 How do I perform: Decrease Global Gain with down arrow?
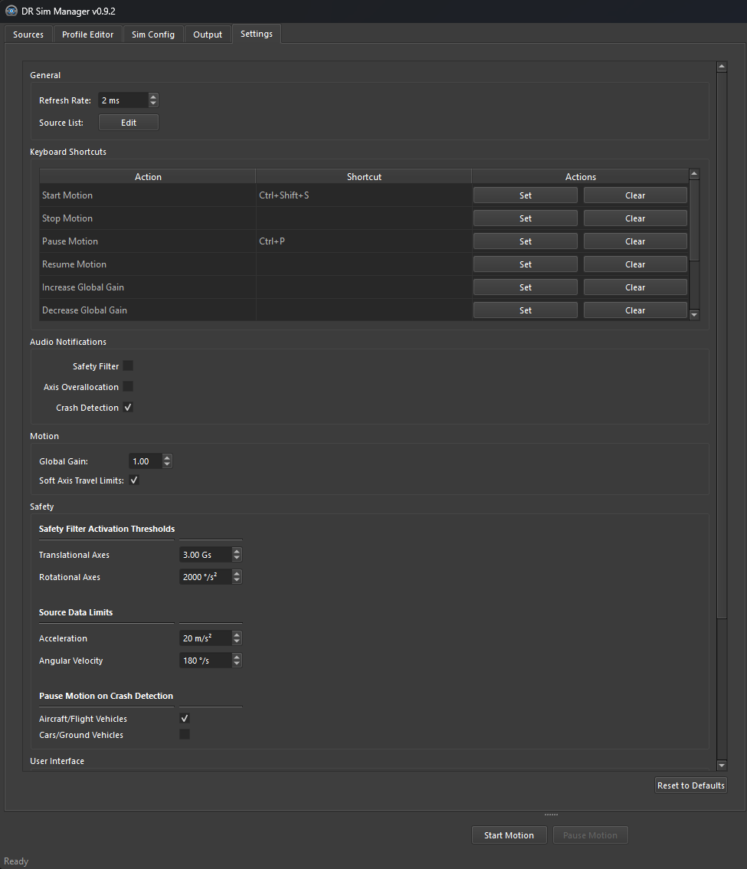[167, 464]
